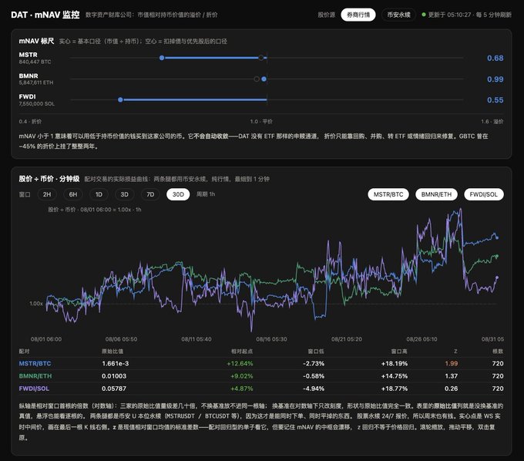Click the 1.0 · 平价 ruler label

261,121
